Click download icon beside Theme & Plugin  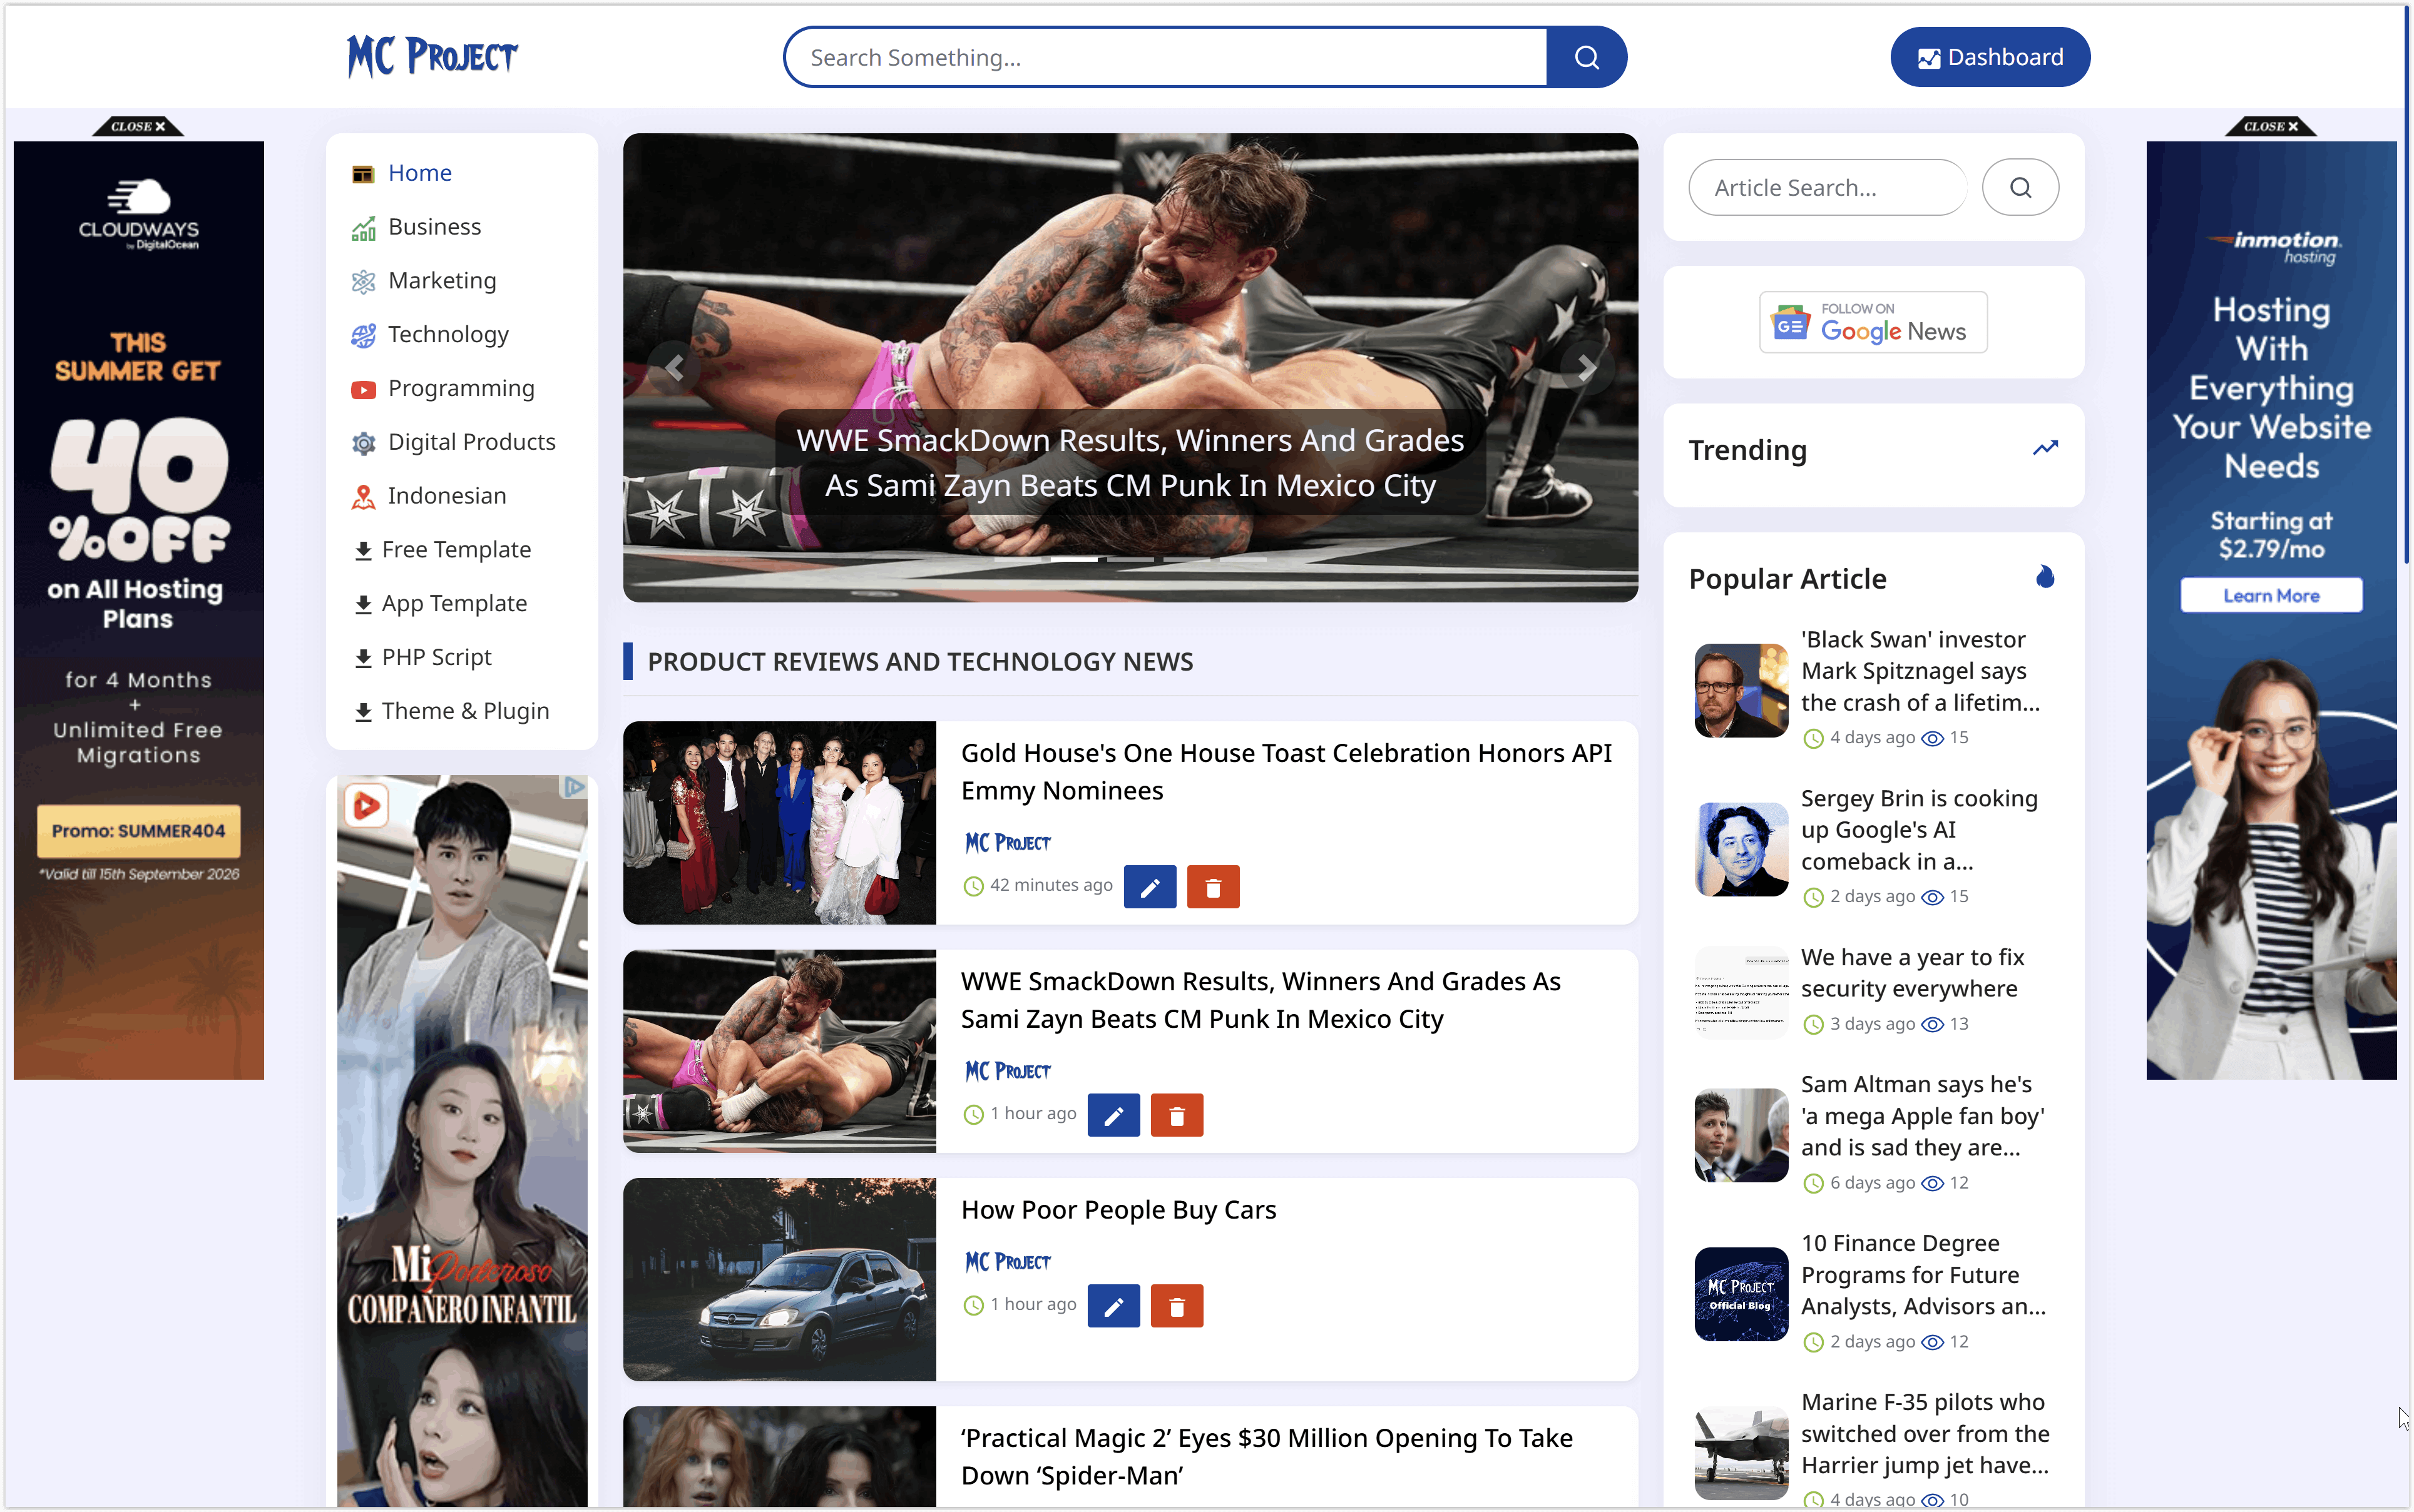point(363,712)
